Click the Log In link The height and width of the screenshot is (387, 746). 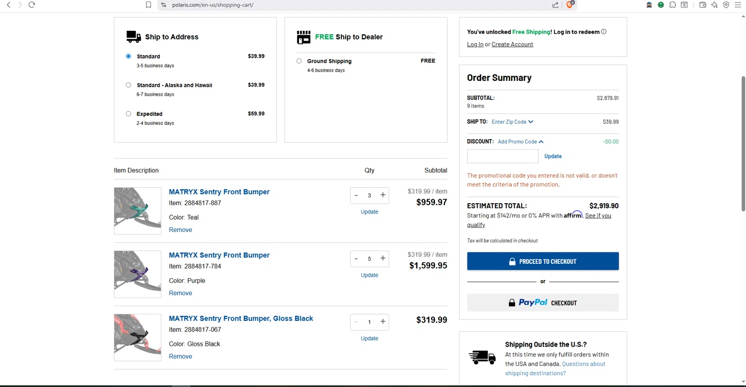pos(475,44)
